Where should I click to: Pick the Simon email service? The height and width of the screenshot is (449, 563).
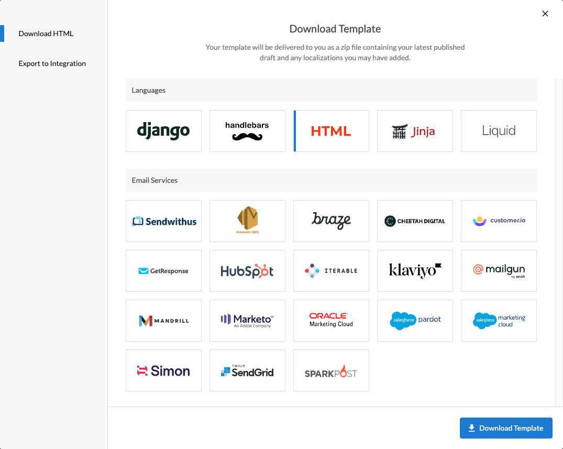(x=163, y=370)
